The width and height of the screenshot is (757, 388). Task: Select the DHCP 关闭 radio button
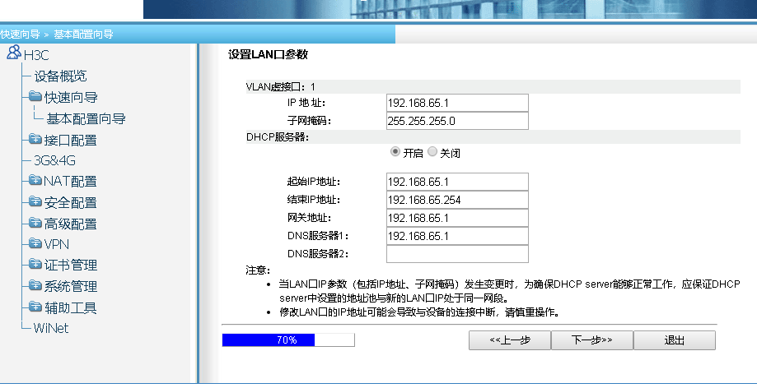(432, 152)
